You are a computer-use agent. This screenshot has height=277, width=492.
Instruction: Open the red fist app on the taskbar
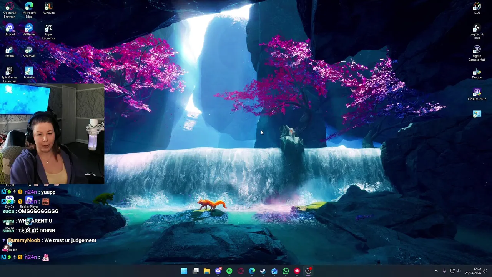[297, 271]
